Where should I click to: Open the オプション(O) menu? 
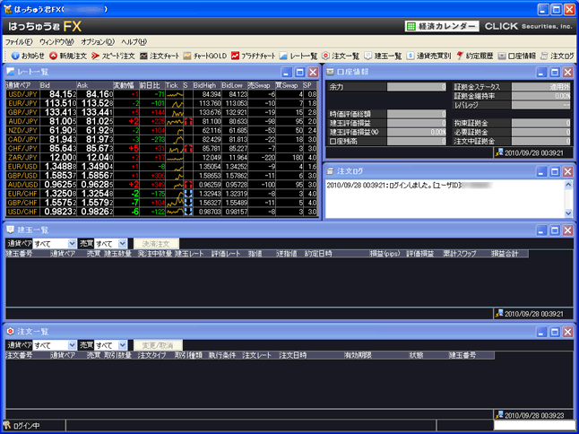click(98, 42)
